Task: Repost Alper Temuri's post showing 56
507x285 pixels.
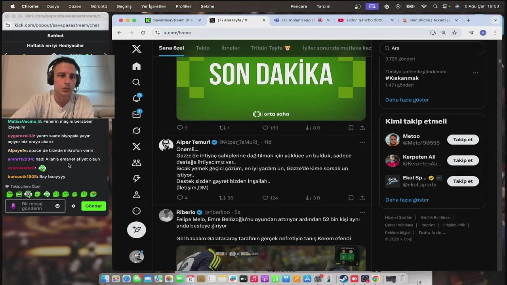Action: coord(226,198)
